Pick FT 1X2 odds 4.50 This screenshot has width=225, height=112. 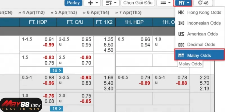tap(109, 50)
